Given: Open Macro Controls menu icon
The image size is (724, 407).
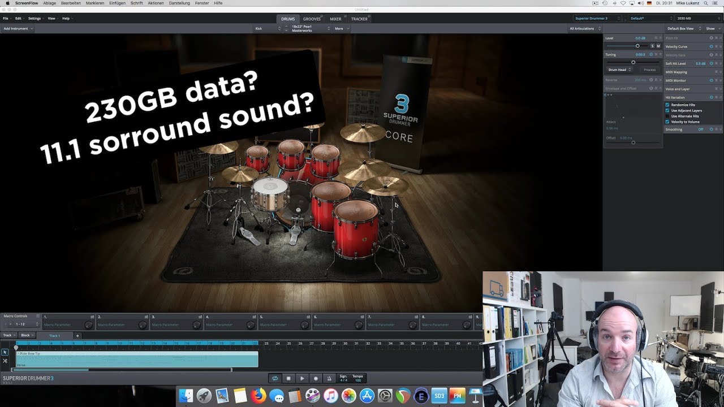Looking at the screenshot, I should coord(38,316).
